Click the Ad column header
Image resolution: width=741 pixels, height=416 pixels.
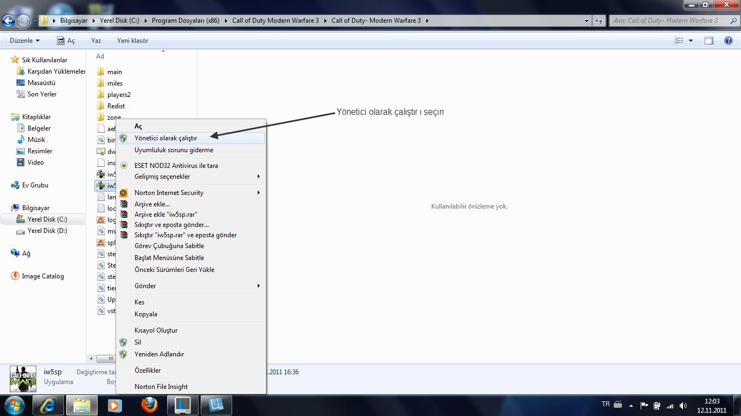tap(100, 56)
